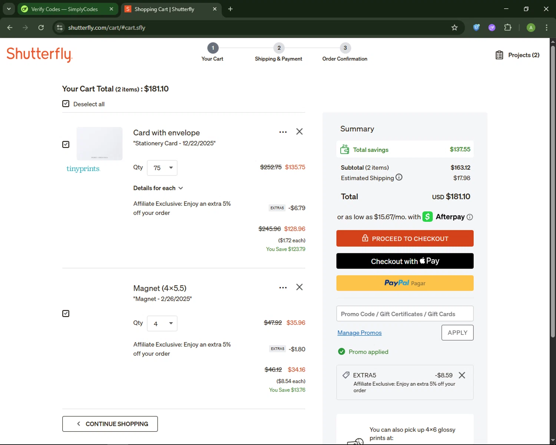Click the green Promo applied checkmark
Screen dimensions: 556x445
click(x=342, y=352)
